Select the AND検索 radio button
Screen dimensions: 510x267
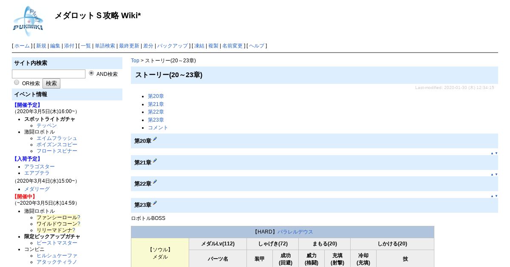pyautogui.click(x=91, y=73)
